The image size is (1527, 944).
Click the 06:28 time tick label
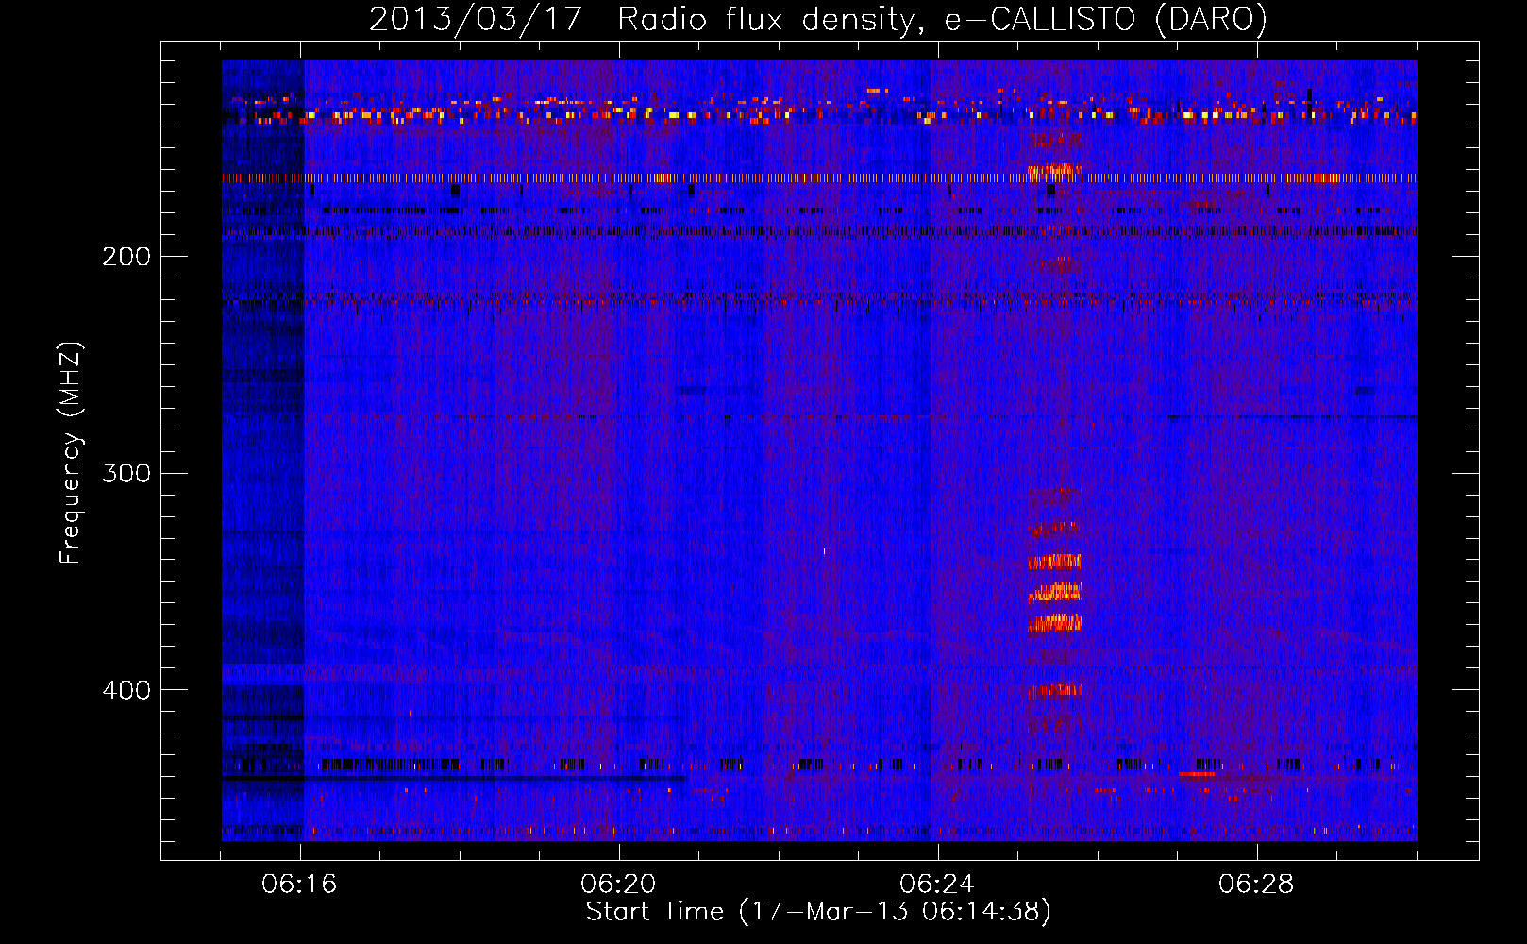point(1256,885)
